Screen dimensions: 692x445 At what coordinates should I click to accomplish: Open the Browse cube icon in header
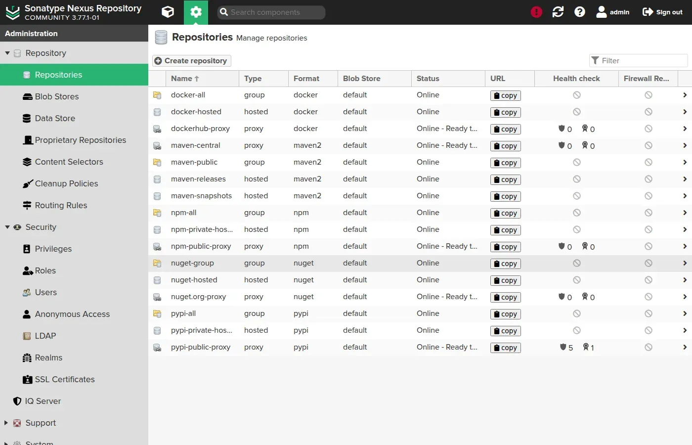click(168, 12)
